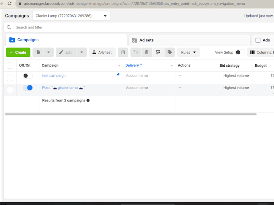Click the Off/On column header

coord(25,65)
